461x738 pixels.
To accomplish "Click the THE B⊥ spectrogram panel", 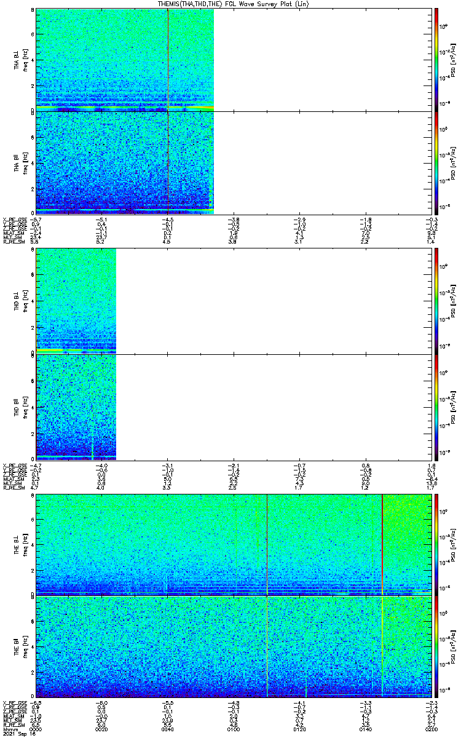I will point(234,544).
